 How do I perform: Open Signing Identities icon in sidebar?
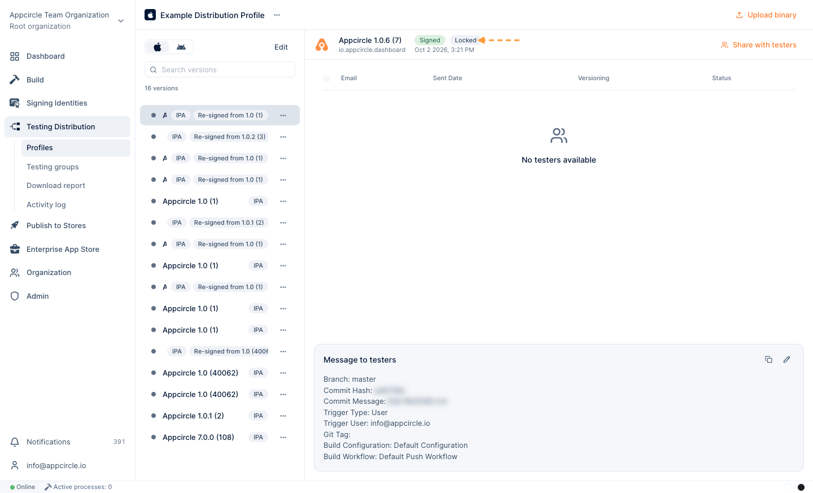[15, 103]
